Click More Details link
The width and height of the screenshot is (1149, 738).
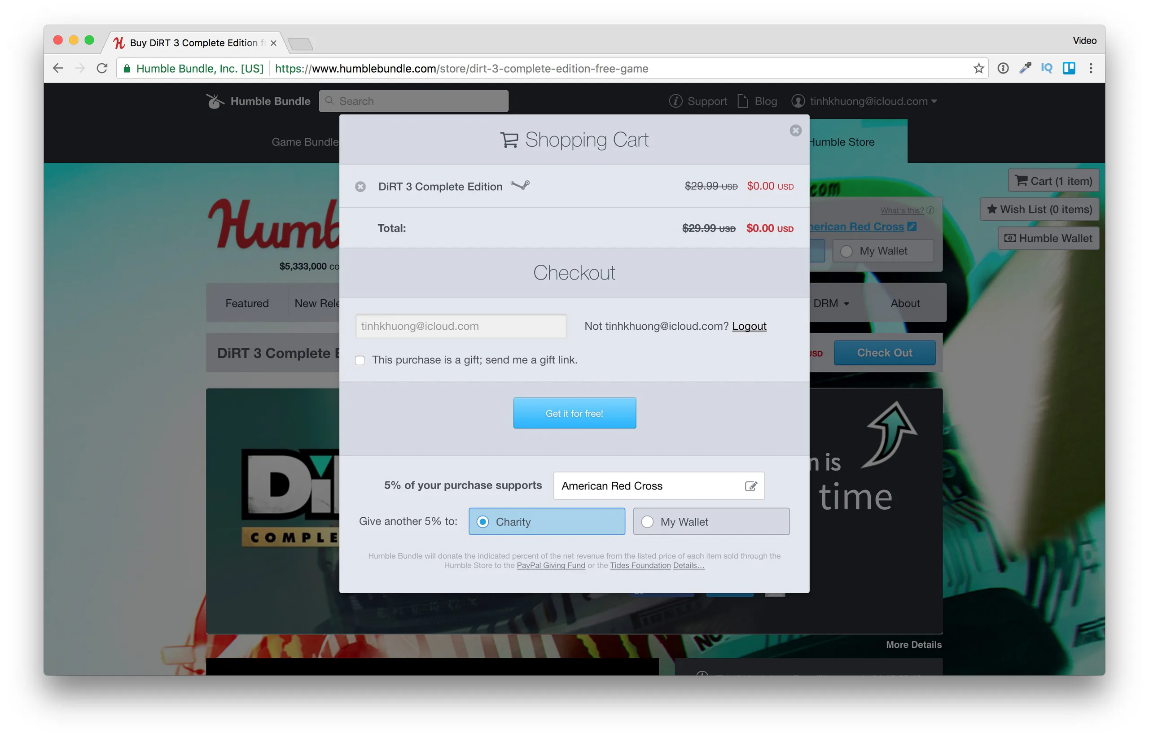(914, 645)
